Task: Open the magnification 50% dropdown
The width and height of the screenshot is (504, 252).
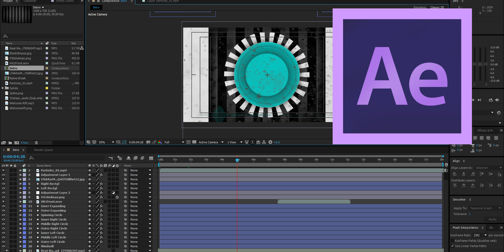Action: [x=106, y=142]
